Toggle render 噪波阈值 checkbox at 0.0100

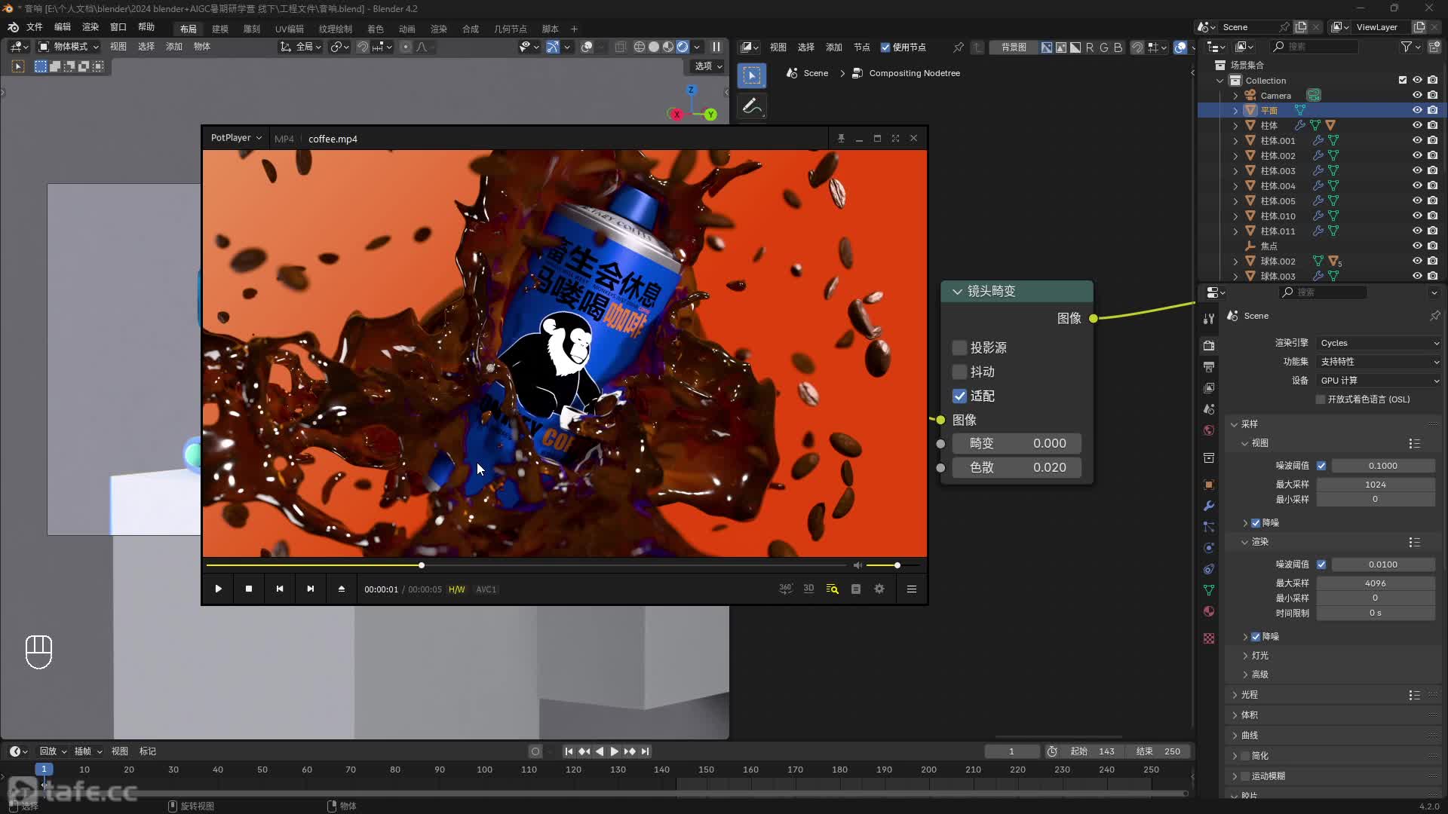1321,565
